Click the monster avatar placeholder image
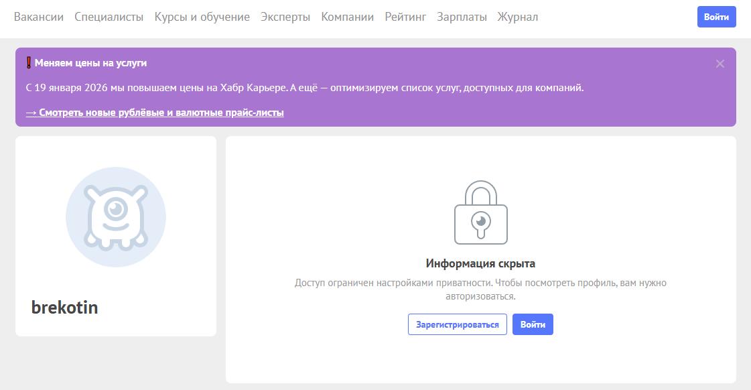The width and height of the screenshot is (751, 390). click(116, 216)
